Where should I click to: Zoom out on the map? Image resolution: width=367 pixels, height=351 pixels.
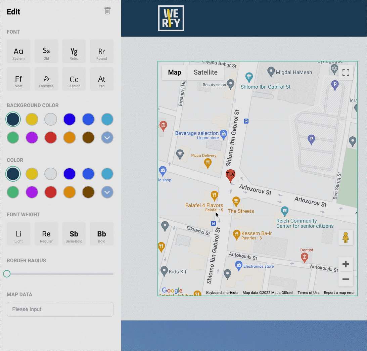(346, 279)
